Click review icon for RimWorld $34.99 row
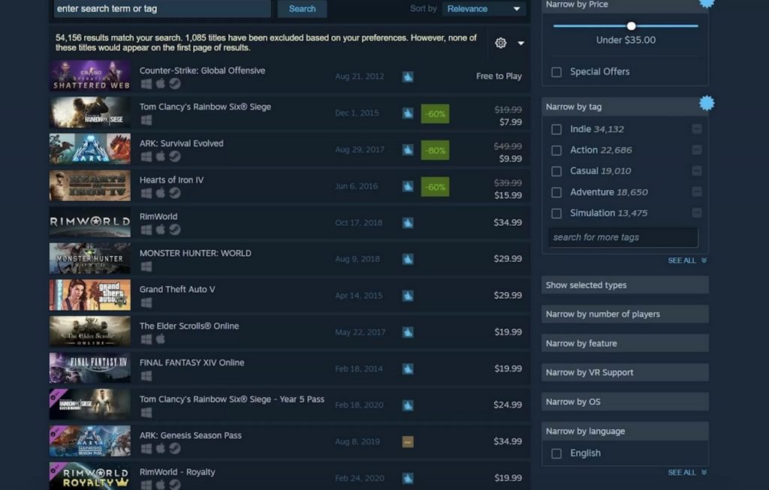Image resolution: width=769 pixels, height=490 pixels. 408,223
